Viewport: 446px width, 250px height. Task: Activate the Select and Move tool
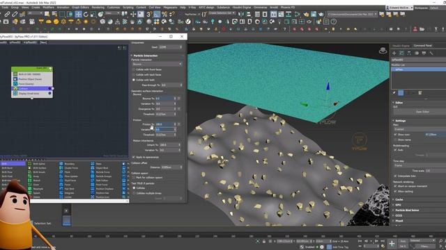click(x=78, y=14)
